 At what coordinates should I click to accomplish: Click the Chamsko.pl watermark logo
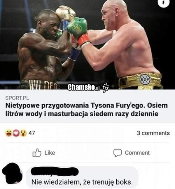[84, 87]
